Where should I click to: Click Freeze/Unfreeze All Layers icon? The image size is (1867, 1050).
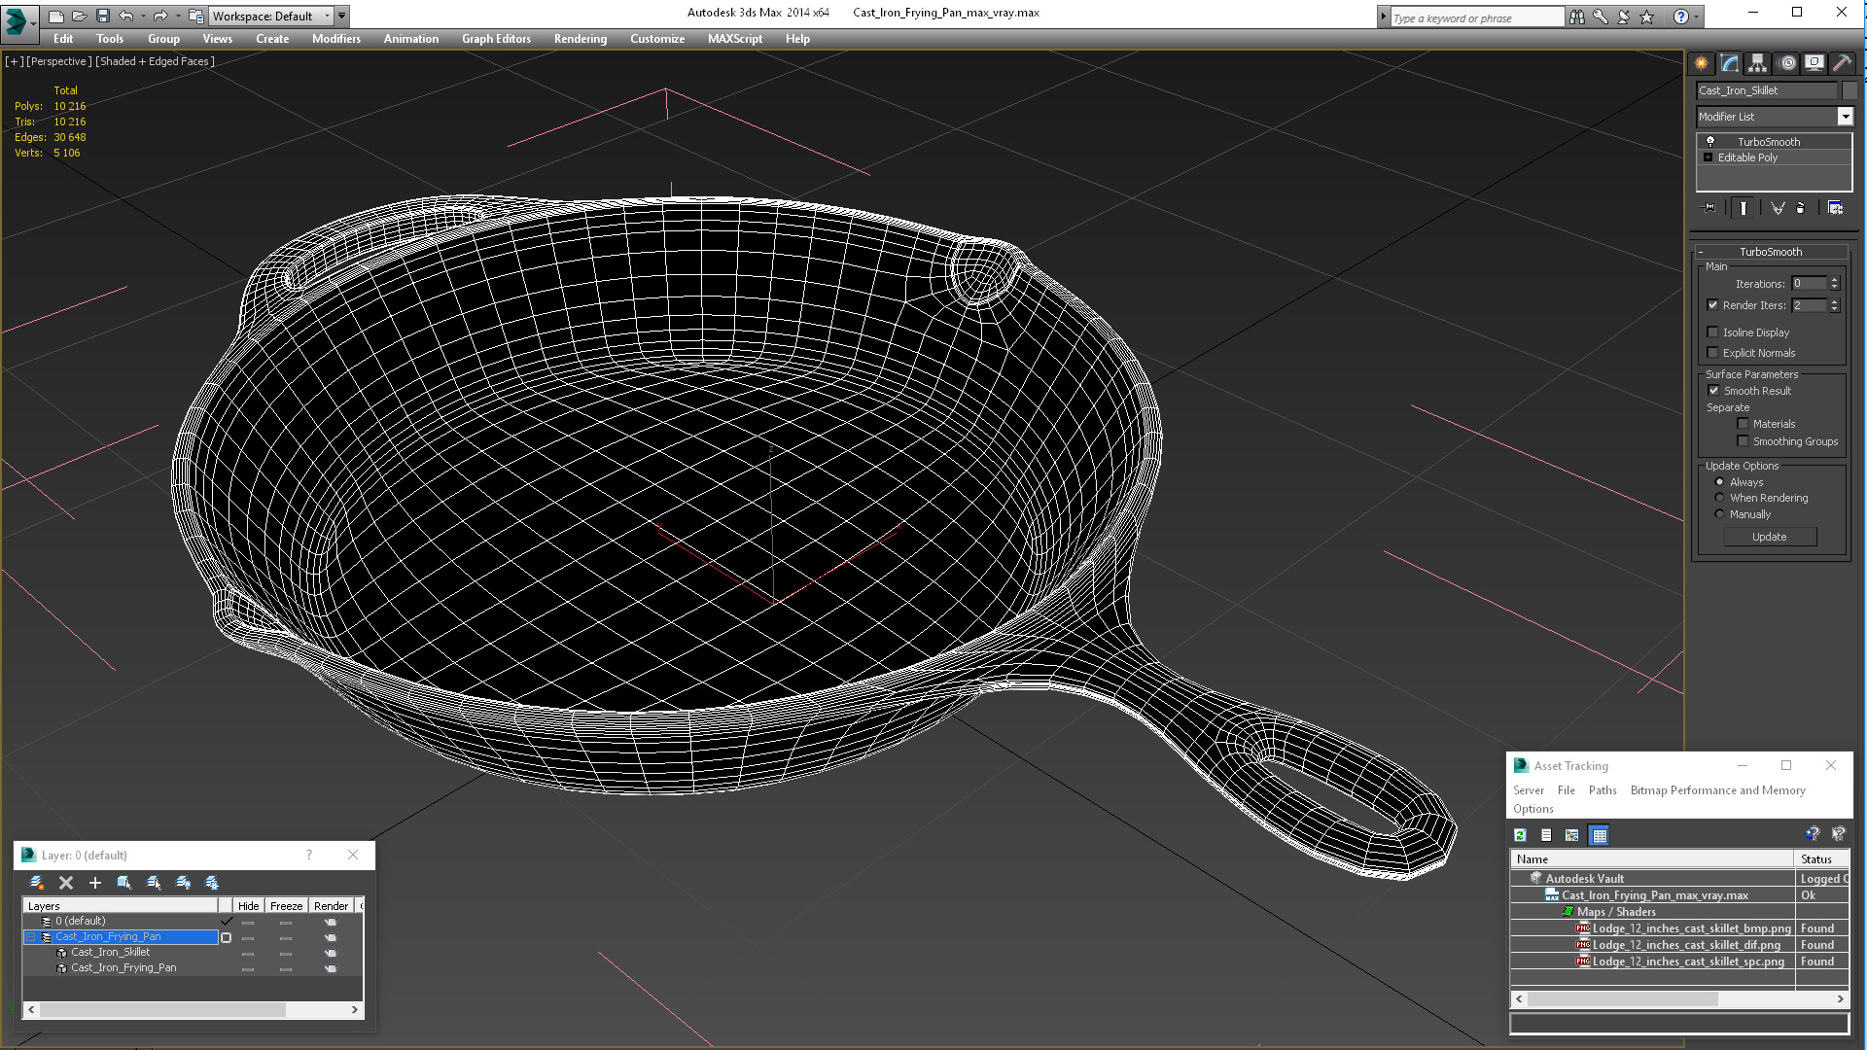pos(212,883)
